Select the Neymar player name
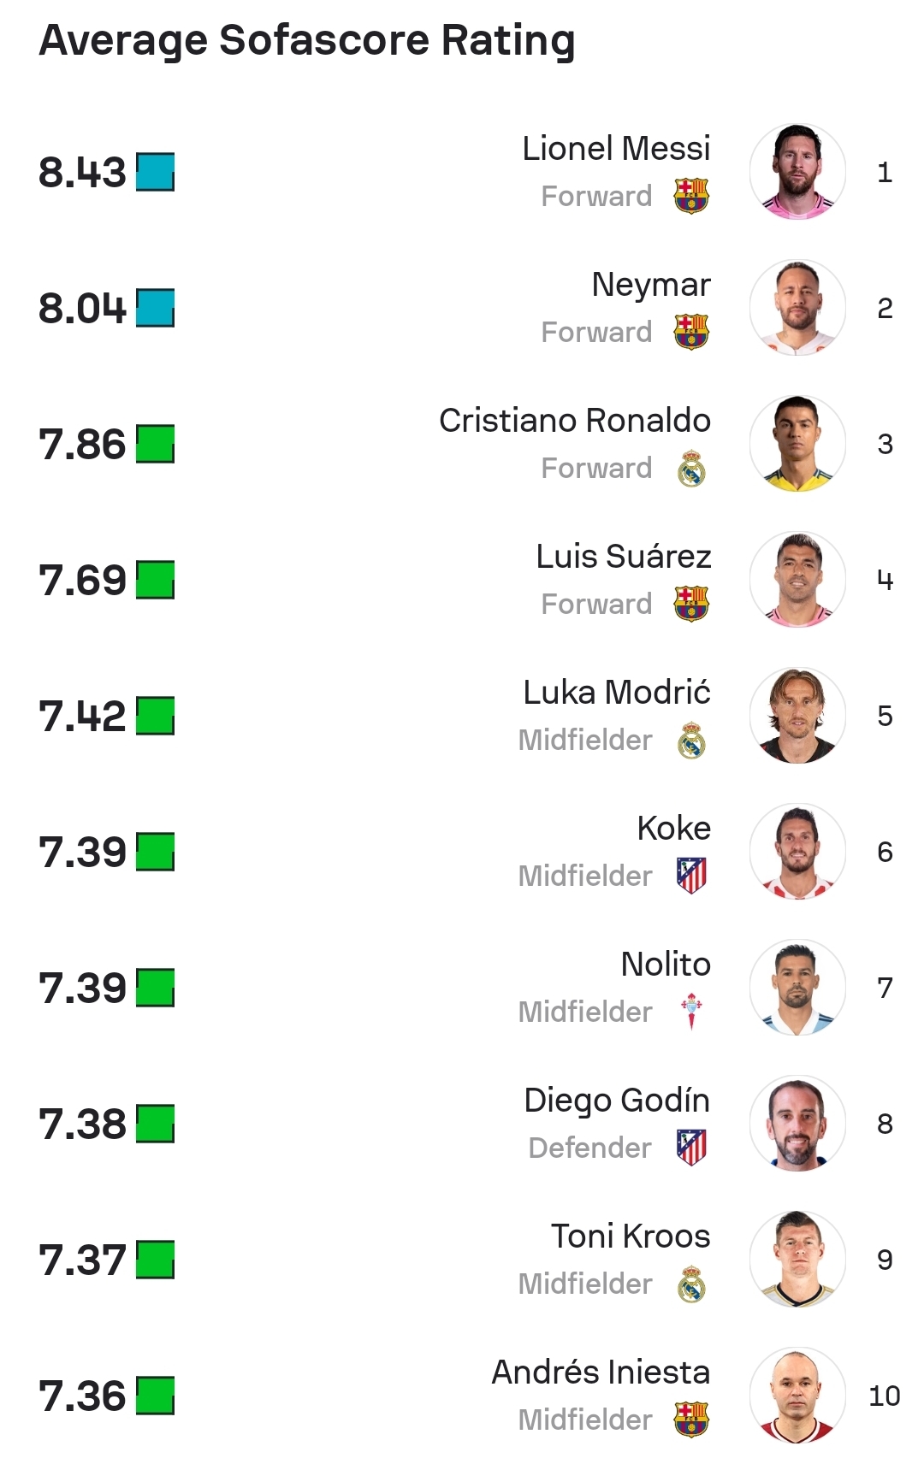The width and height of the screenshot is (924, 1458). pyautogui.click(x=650, y=285)
